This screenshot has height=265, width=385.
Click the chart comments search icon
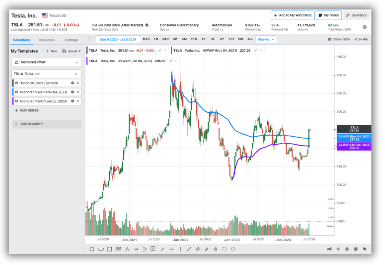click(x=347, y=249)
